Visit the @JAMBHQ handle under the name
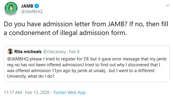Image resolution: width=173 pixels, height=108 pixels. [x=32, y=12]
